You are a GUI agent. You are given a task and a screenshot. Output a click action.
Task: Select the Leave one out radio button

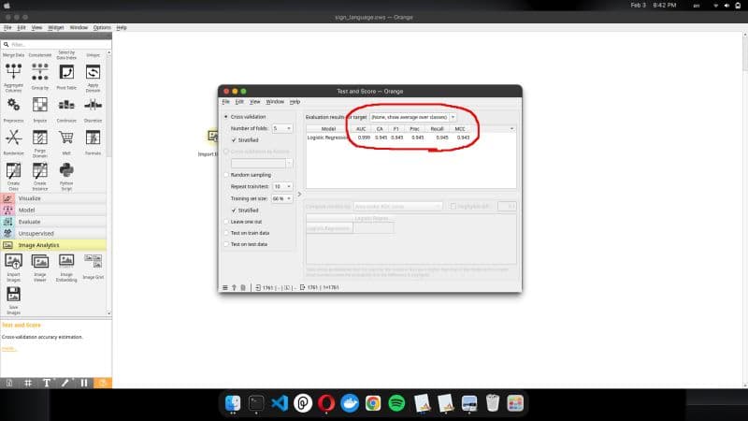[x=226, y=222]
